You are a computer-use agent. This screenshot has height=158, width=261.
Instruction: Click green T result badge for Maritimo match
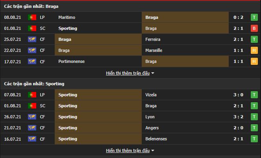click(254, 17)
